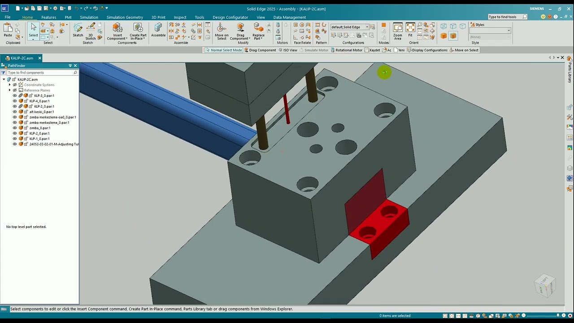Click the Display Configurations button
The width and height of the screenshot is (574, 323).
427,50
